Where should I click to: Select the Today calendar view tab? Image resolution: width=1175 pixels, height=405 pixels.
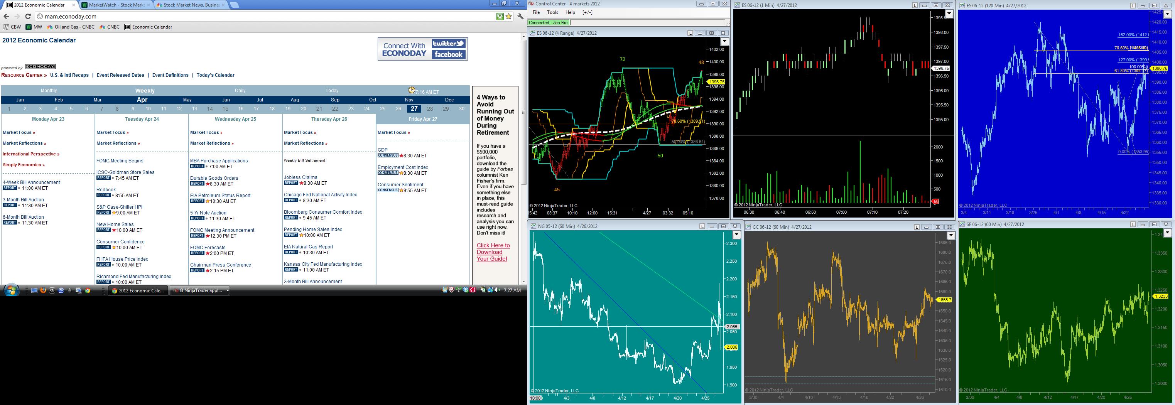332,91
